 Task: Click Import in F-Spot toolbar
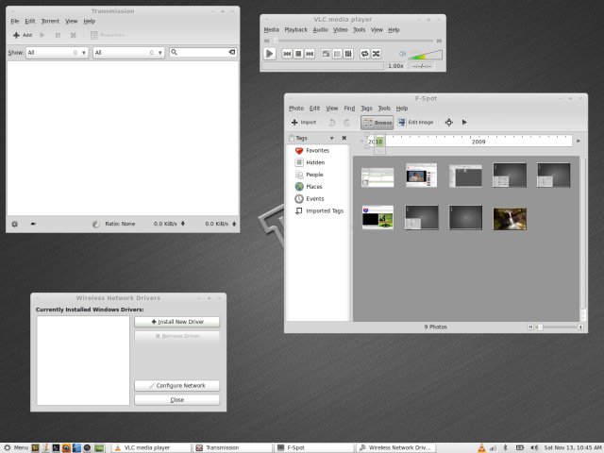304,122
